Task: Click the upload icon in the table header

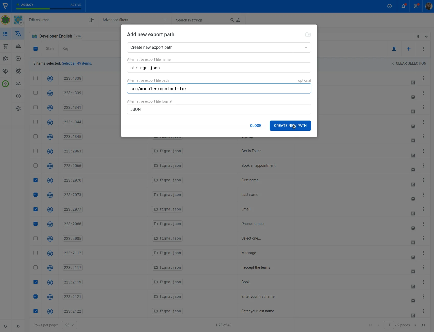Action: [x=394, y=49]
